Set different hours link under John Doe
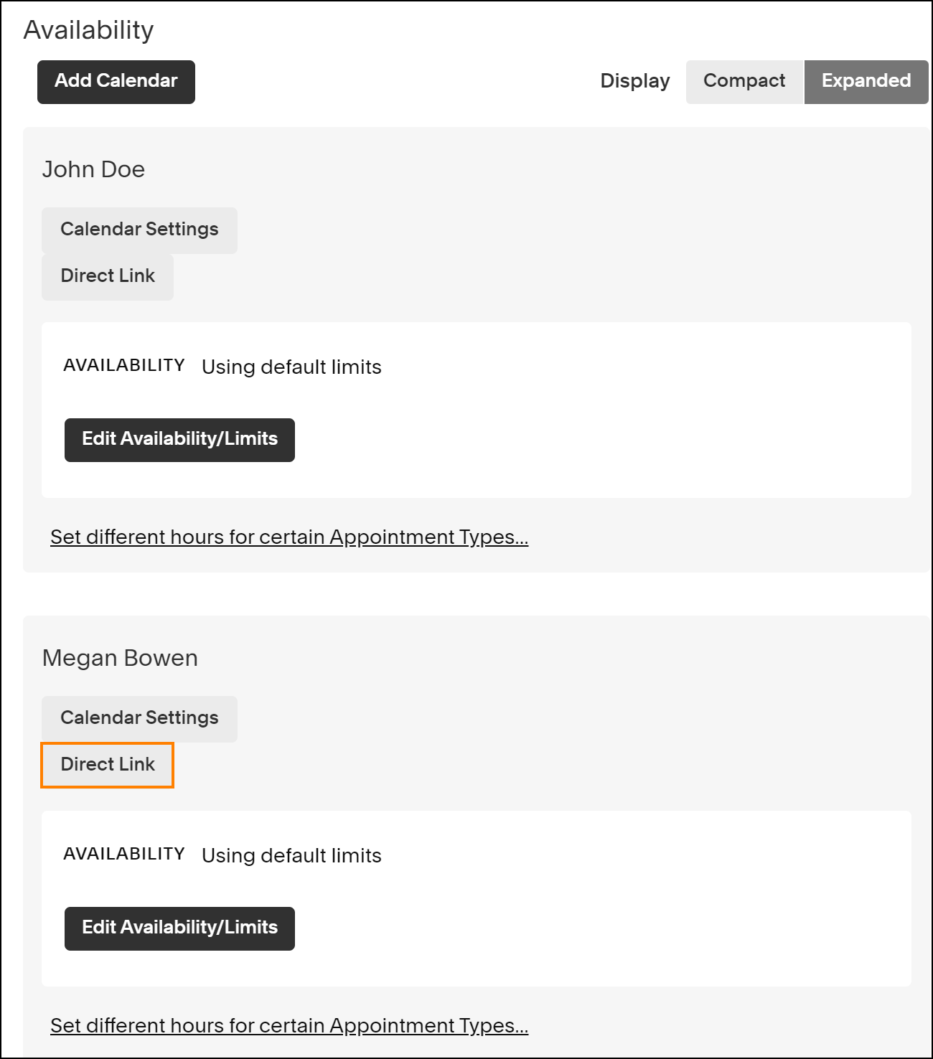 (289, 537)
